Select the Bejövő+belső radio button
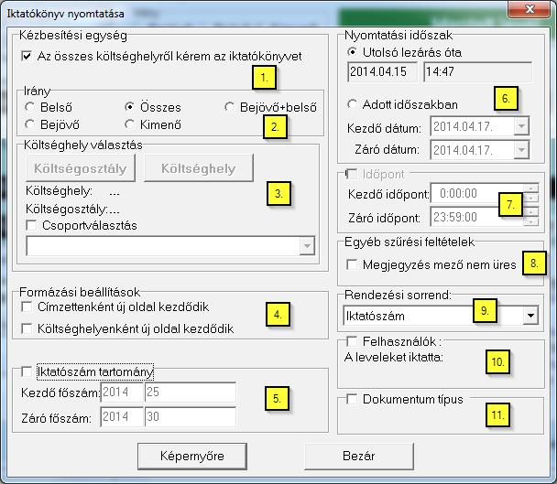557x484 pixels. click(229, 107)
